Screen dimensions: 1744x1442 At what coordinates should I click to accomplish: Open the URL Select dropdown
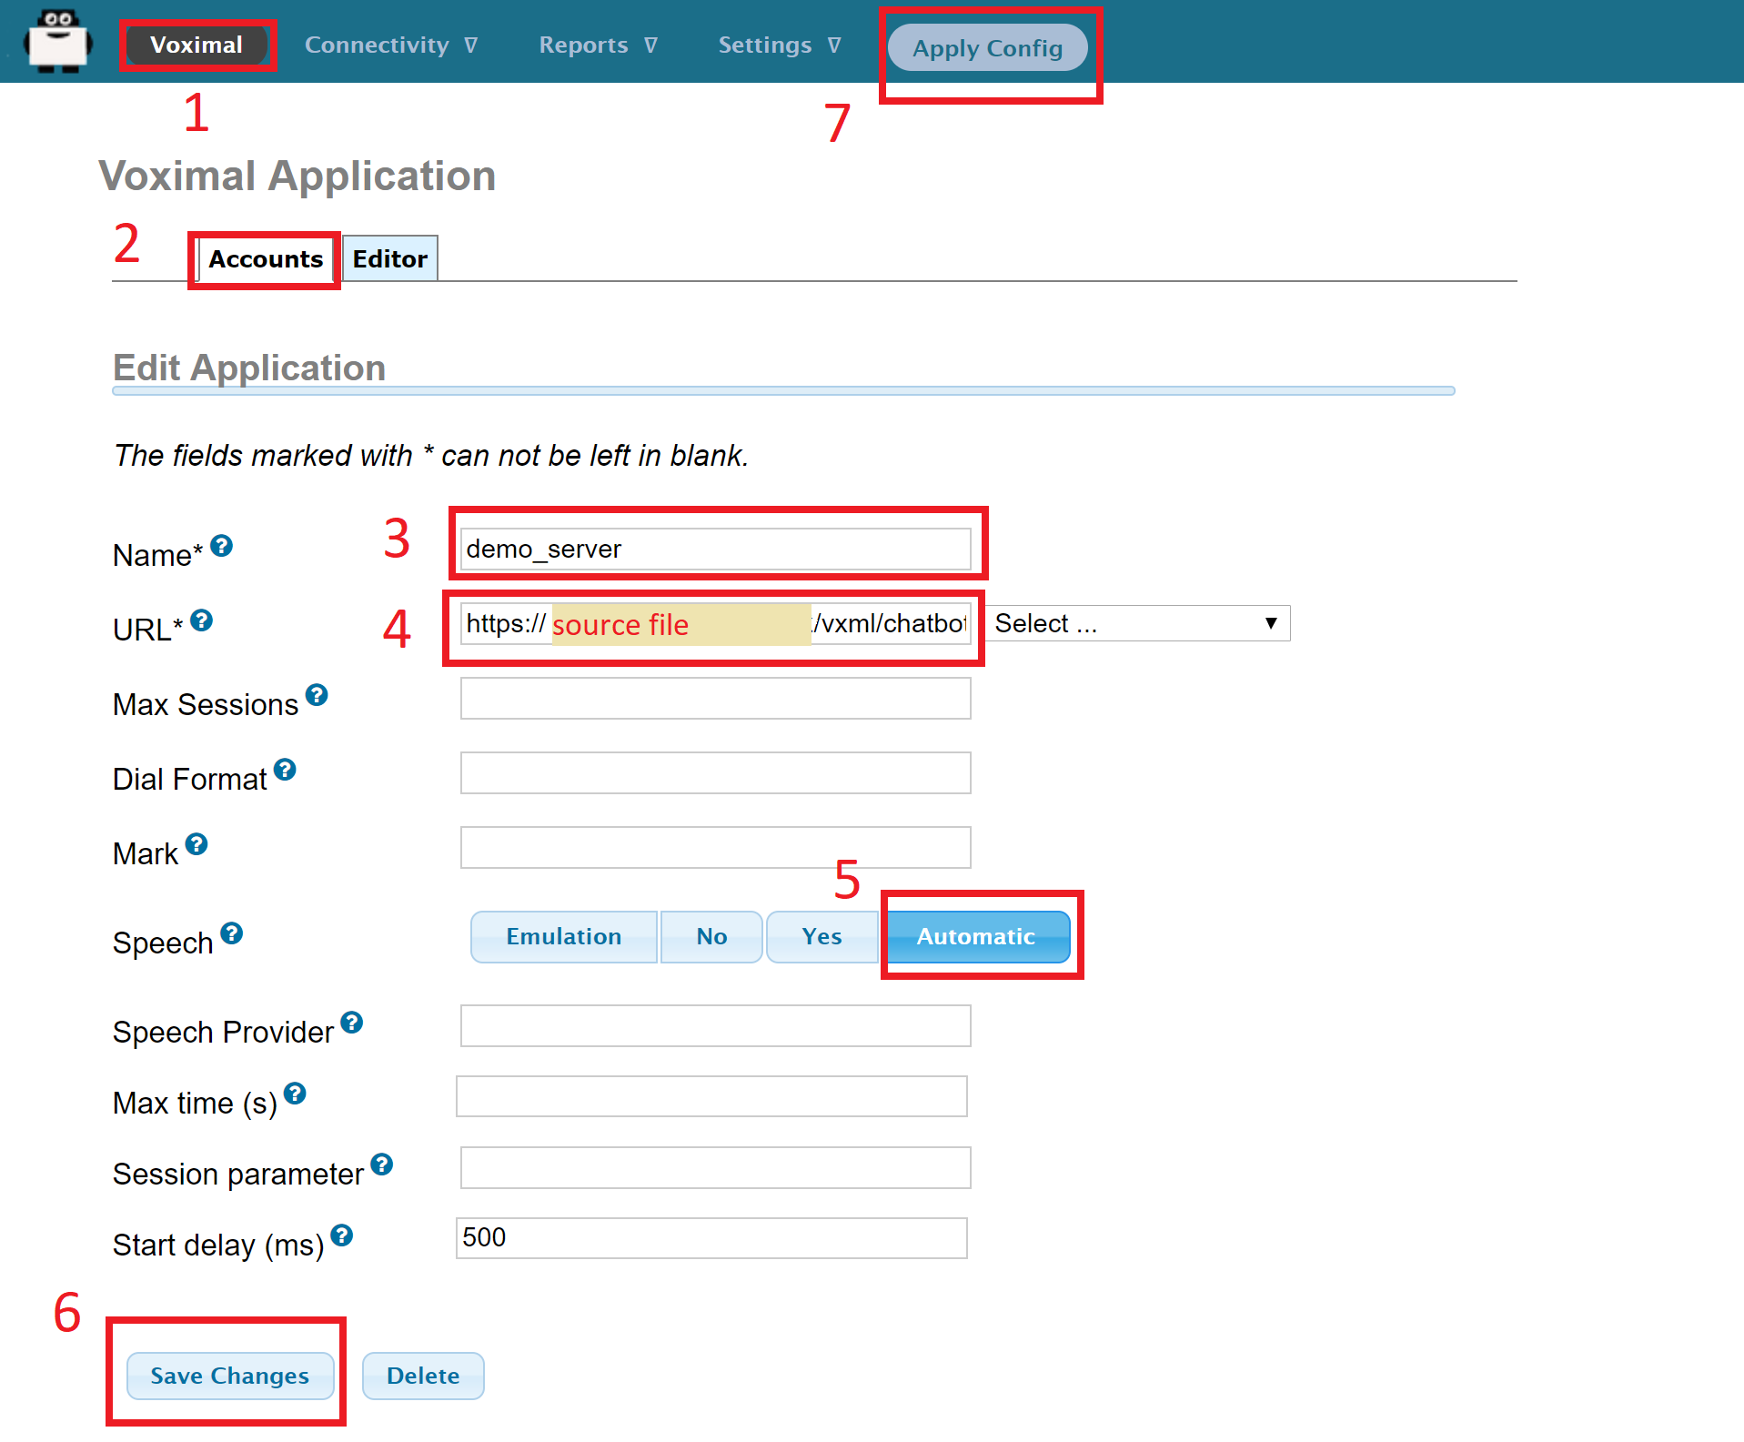pyautogui.click(x=1137, y=624)
